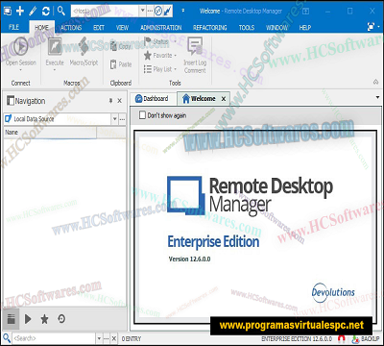Close the Welcome tab
Viewport: 384px width, 346px height.
click(x=224, y=99)
